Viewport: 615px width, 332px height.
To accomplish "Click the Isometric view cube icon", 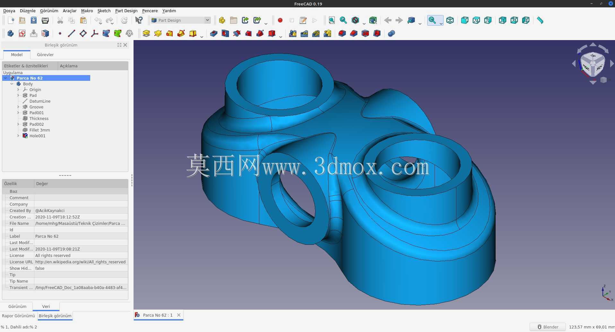I will pos(450,20).
